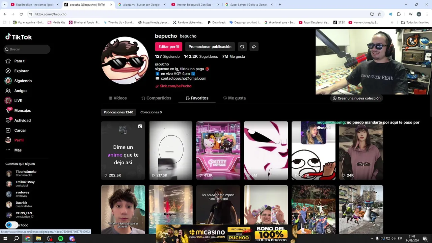Open Voz masculina bookmark
Viewport: 432px width, 243px height.
coord(28,23)
